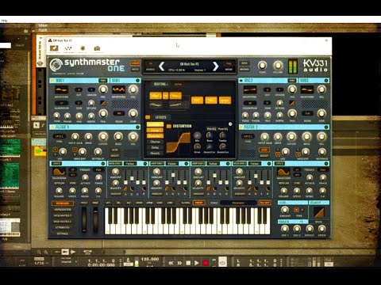Click the master Tune knob

[262, 65]
